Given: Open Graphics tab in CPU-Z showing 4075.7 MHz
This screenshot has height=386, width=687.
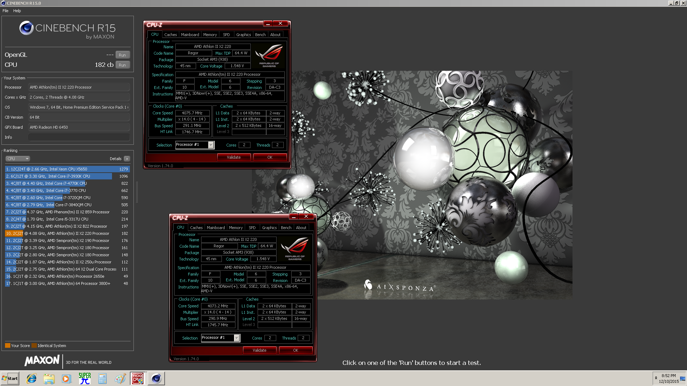Looking at the screenshot, I should click(x=244, y=35).
